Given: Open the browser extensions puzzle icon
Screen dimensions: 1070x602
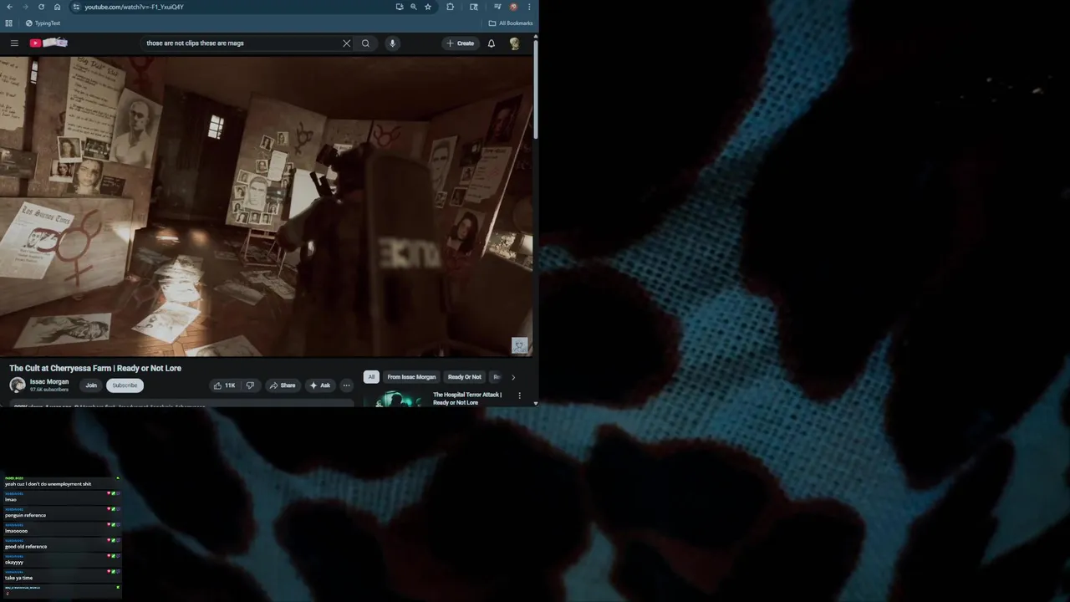Looking at the screenshot, I should point(450,7).
